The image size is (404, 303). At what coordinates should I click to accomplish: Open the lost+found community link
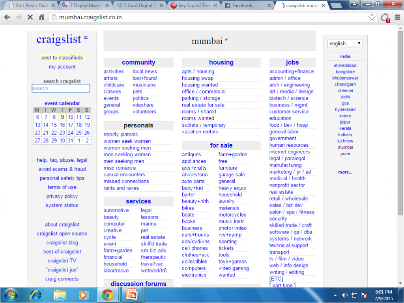tap(144, 78)
